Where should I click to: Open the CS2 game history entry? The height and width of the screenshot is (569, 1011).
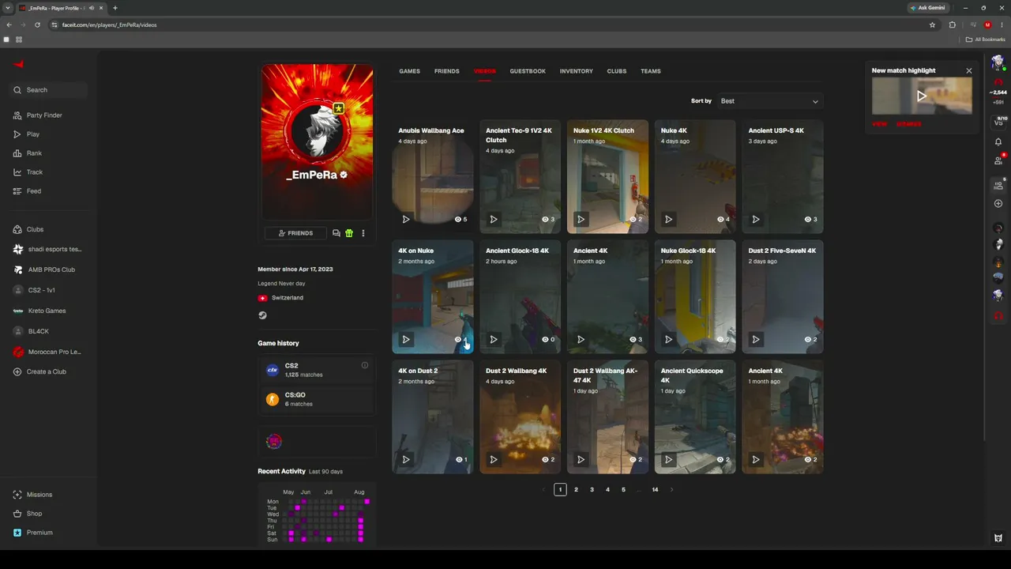317,370
